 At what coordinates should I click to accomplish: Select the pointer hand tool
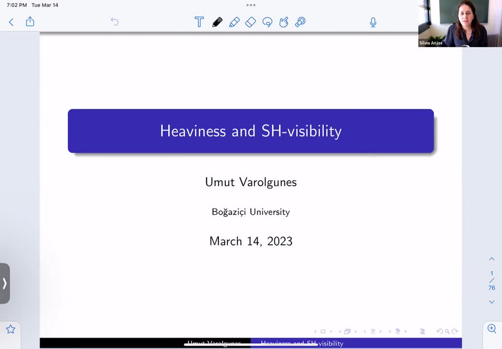tap(283, 22)
